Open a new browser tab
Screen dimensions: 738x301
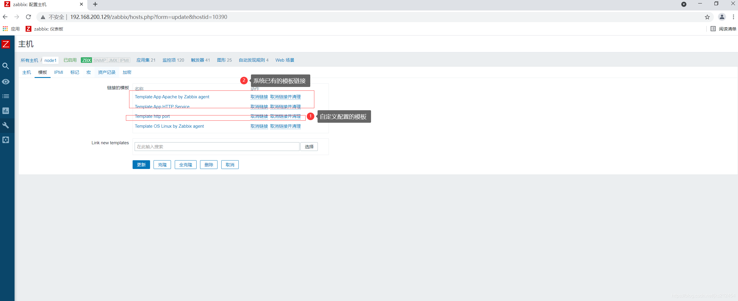(x=95, y=4)
